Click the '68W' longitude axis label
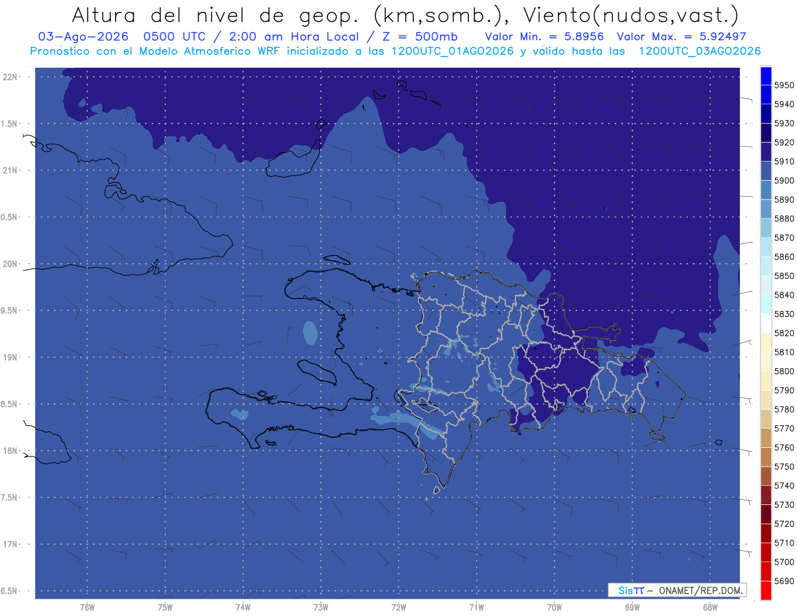The width and height of the screenshot is (797, 616). click(x=710, y=607)
